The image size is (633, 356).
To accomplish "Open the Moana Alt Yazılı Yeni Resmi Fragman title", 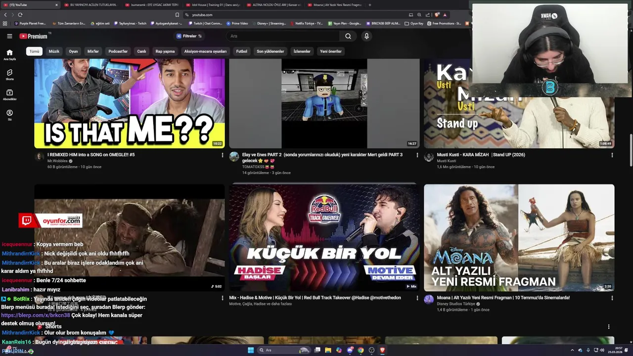I will coord(503,298).
